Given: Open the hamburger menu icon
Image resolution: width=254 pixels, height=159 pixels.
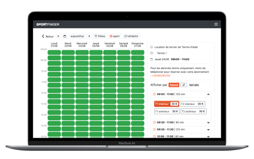Looking at the screenshot, I should [x=216, y=24].
